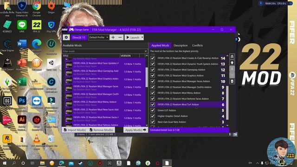This screenshot has height=167, width=297.
Task: Open Origin desktop shortcut
Action: pyautogui.click(x=51, y=8)
